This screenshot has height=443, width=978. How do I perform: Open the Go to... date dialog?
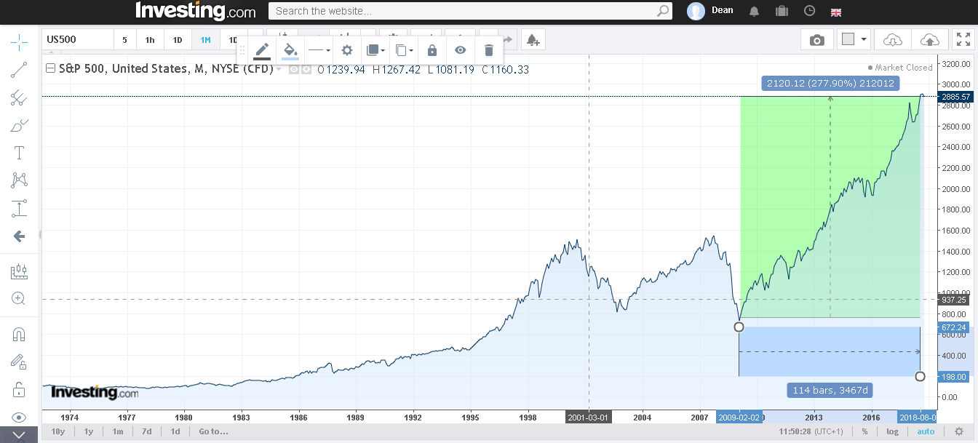[213, 431]
